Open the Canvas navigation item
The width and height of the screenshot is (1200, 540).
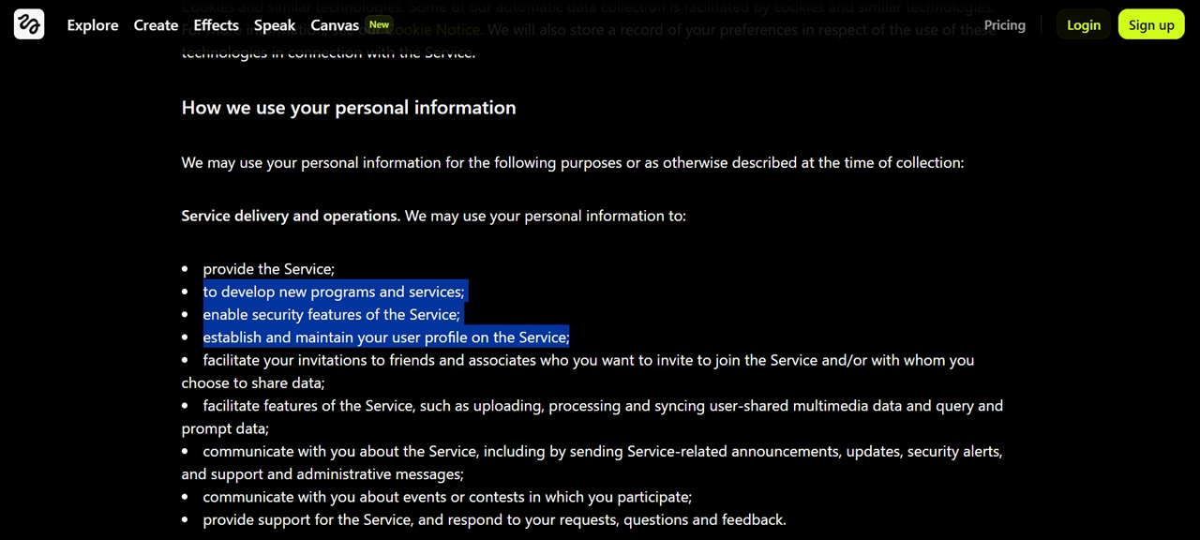[x=335, y=25]
